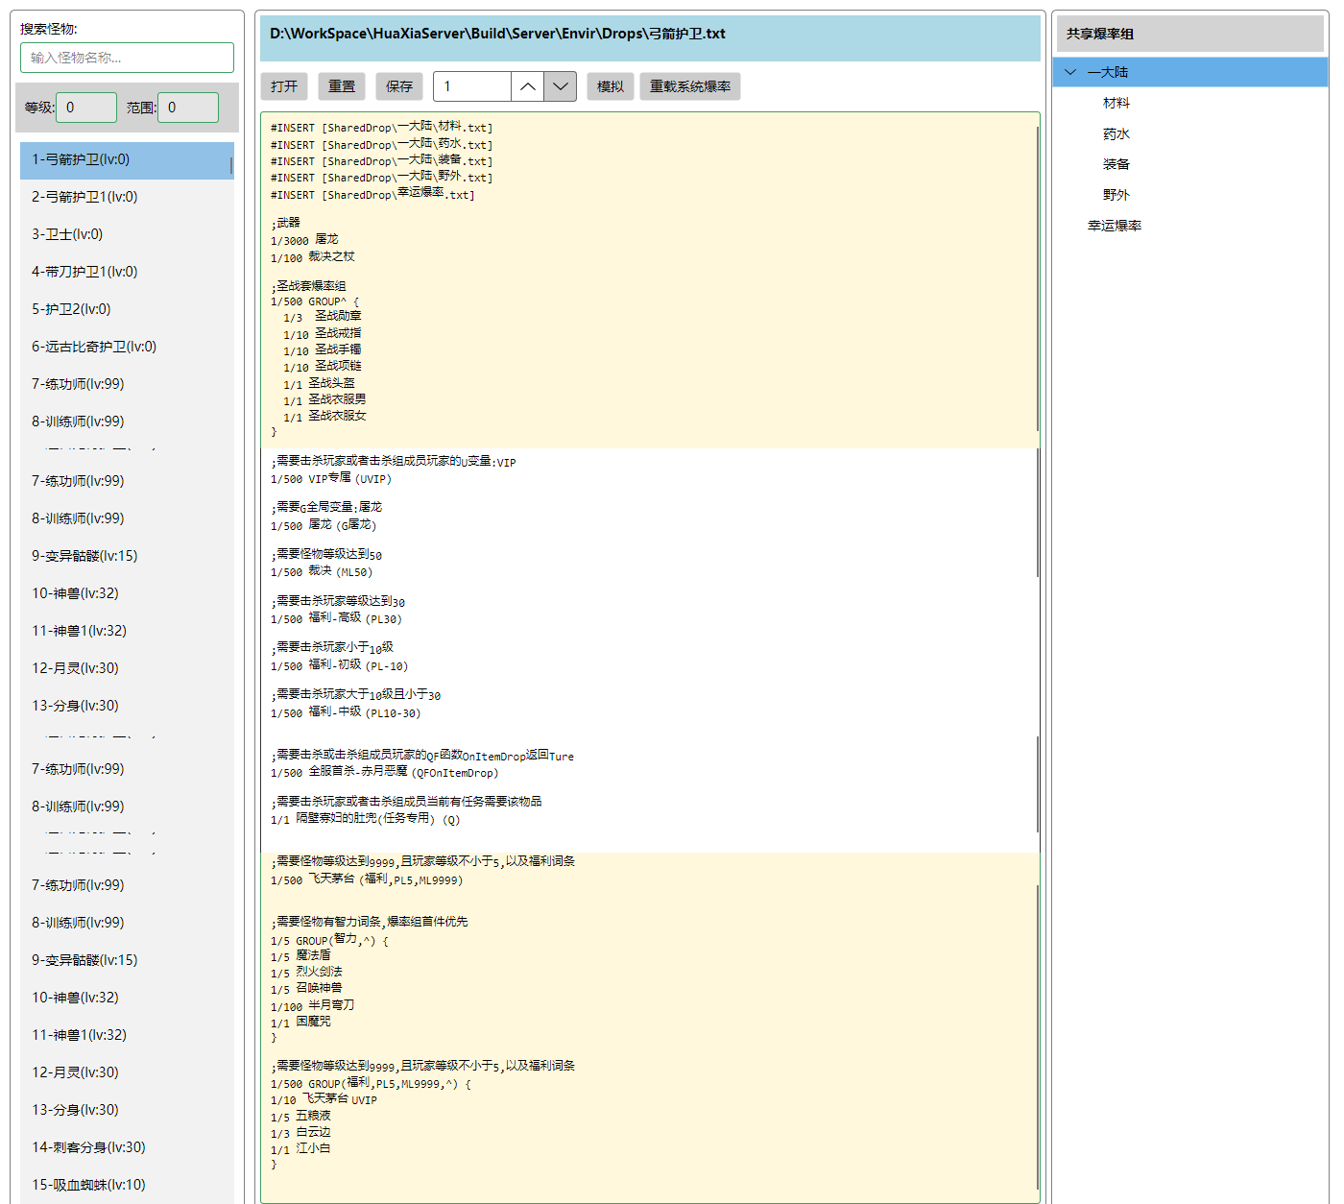Select monster 3-卫士(lv:0) in list
This screenshot has width=1344, height=1204.
(x=67, y=234)
